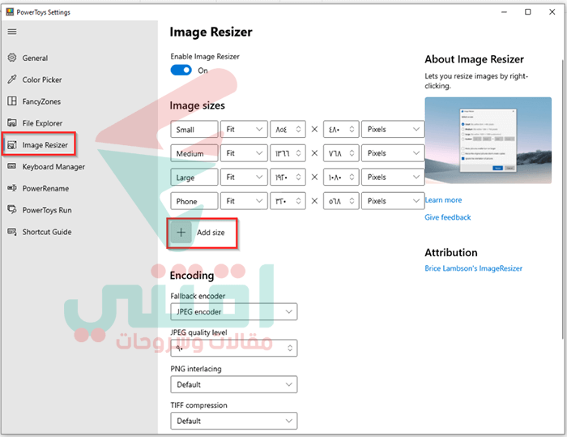
Task: Close the PowerToys Settings window
Action: coord(552,12)
